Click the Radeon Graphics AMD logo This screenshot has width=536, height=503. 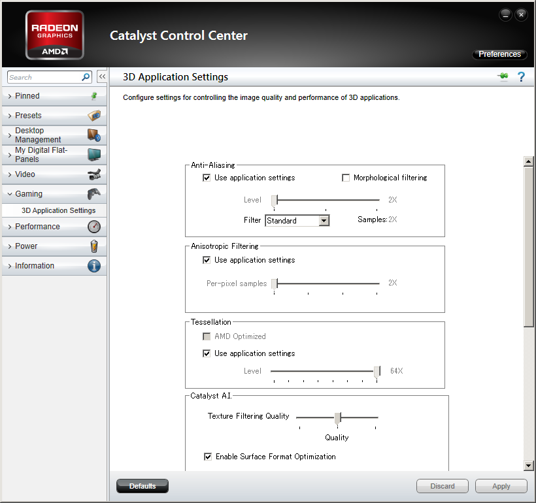coord(55,35)
